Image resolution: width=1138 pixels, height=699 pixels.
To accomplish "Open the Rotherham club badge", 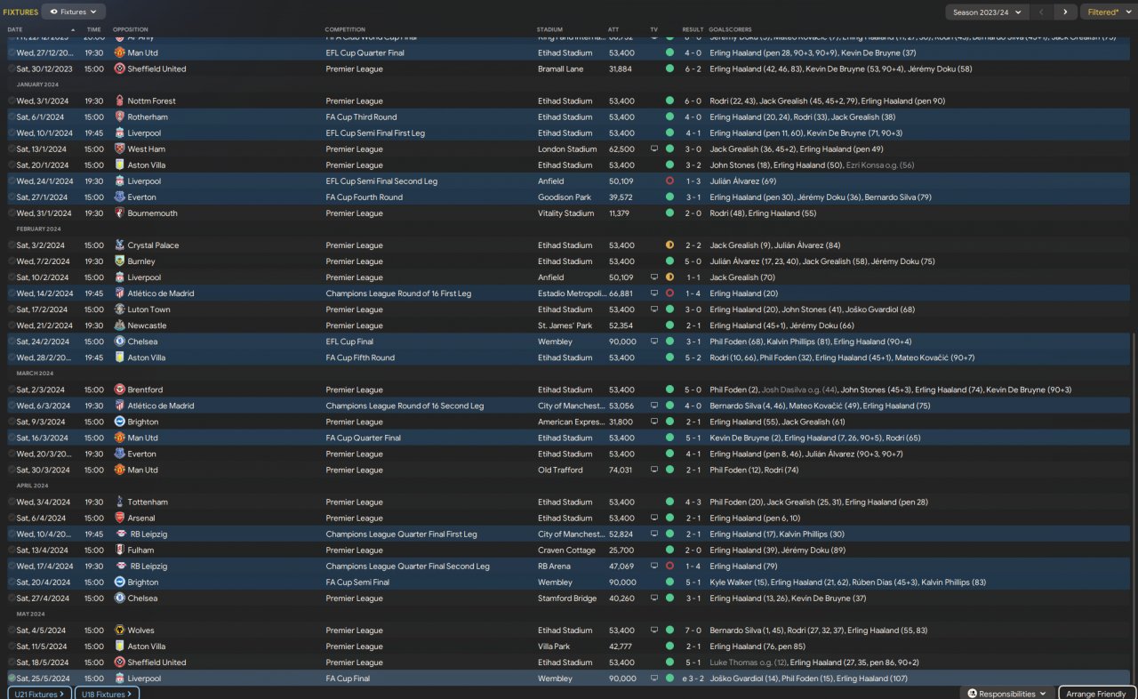I will [x=119, y=117].
